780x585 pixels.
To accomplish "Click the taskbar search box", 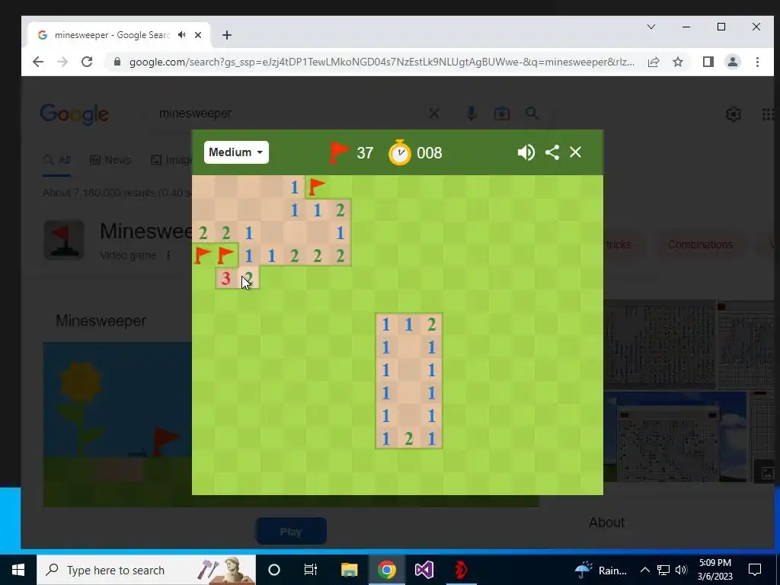I will point(146,570).
